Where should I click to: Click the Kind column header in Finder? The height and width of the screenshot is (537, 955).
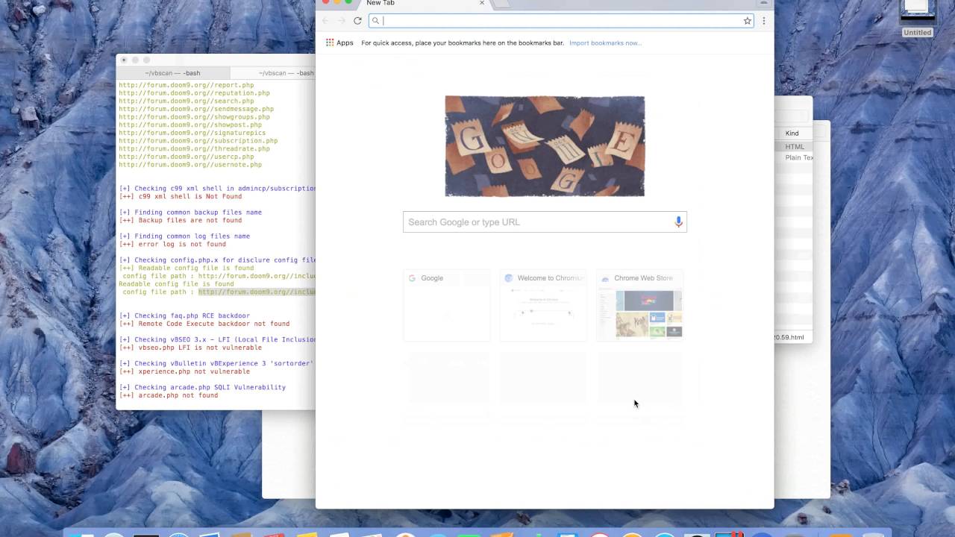tap(792, 134)
